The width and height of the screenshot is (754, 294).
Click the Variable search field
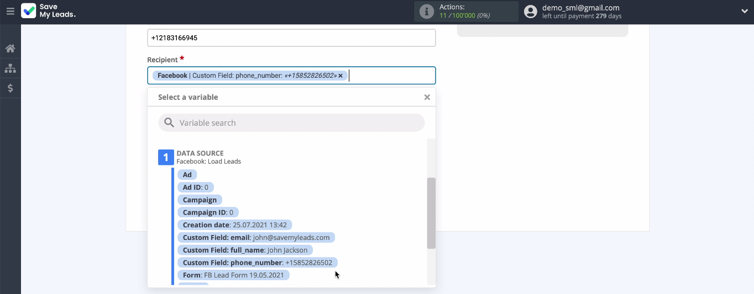(x=291, y=122)
